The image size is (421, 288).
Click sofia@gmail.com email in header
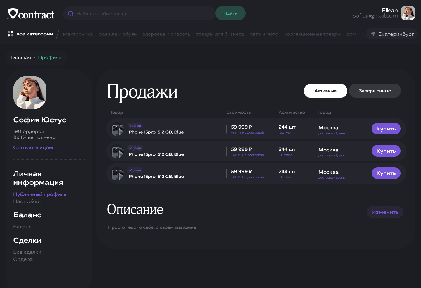[375, 16]
